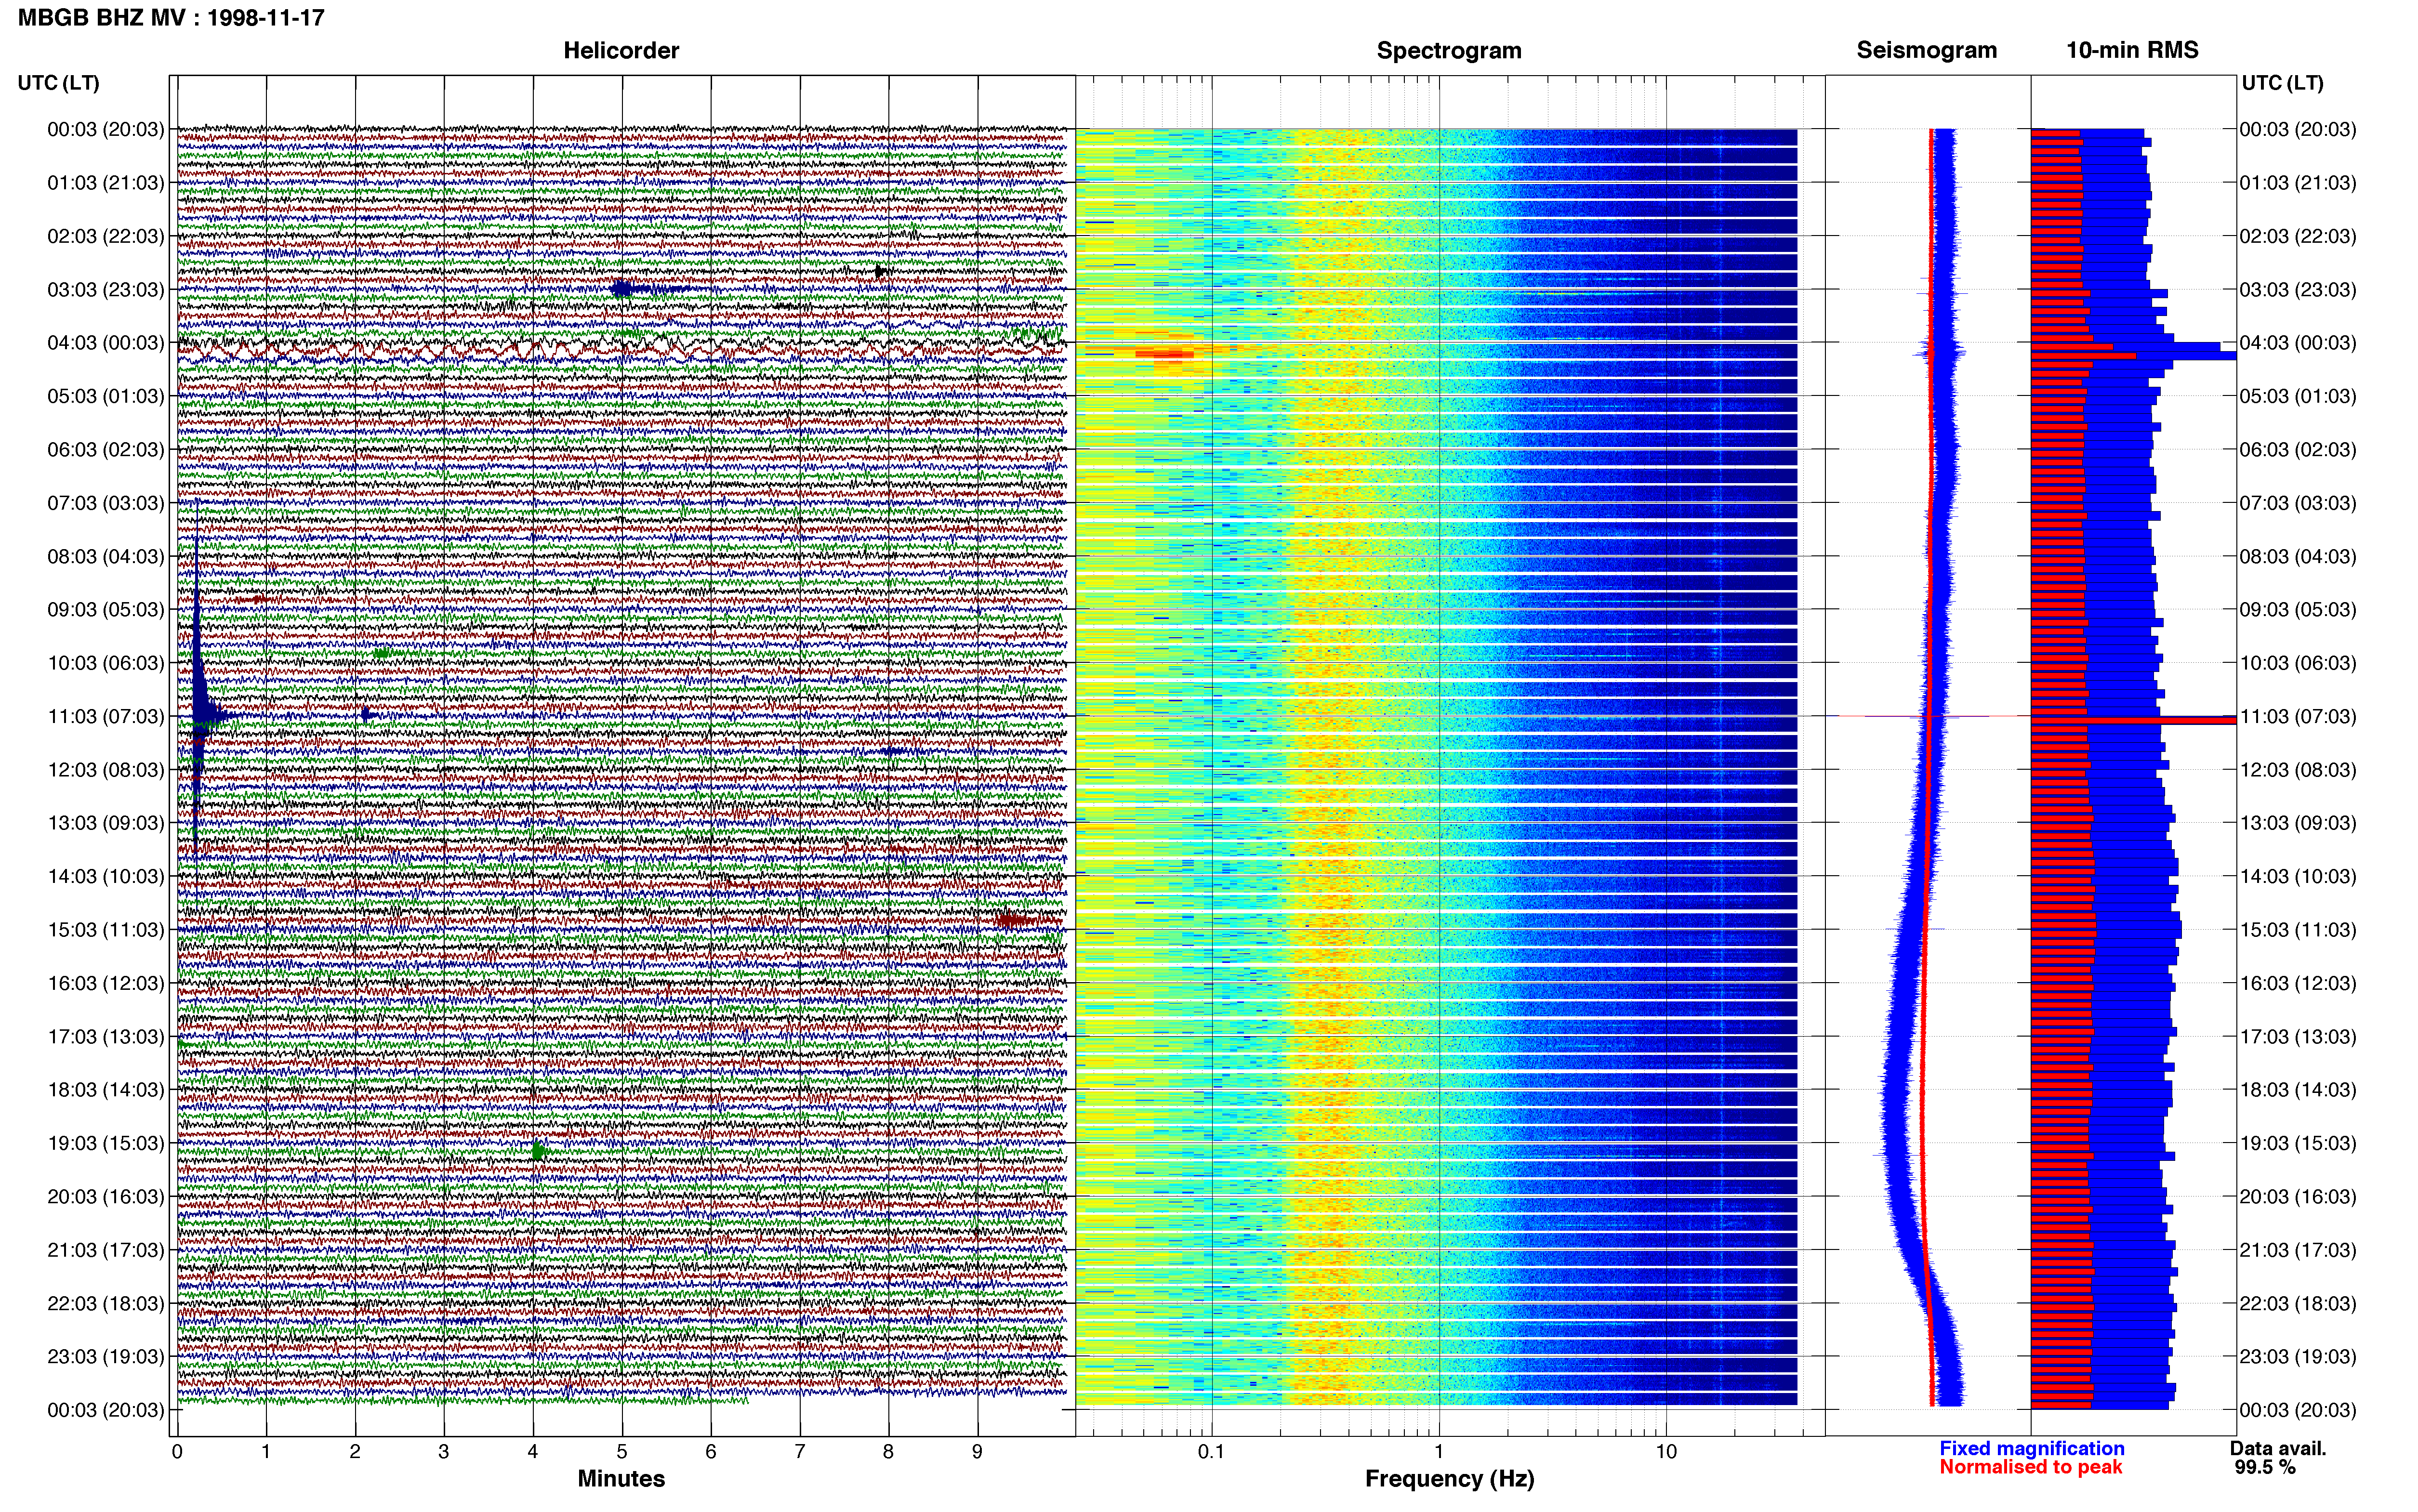The width and height of the screenshot is (2418, 1512).
Task: Click "21:03 (17:03)" on the RMS panel time axis
Action: click(2298, 1250)
